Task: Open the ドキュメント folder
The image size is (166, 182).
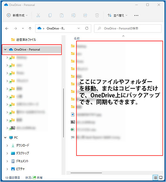Action: [20, 161]
